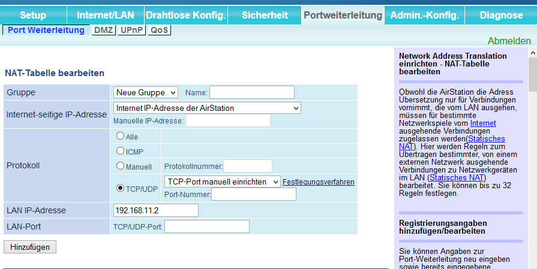Viewport: 537px width, 269px height.
Task: Switch to the UPnP sub-tab
Action: point(131,30)
